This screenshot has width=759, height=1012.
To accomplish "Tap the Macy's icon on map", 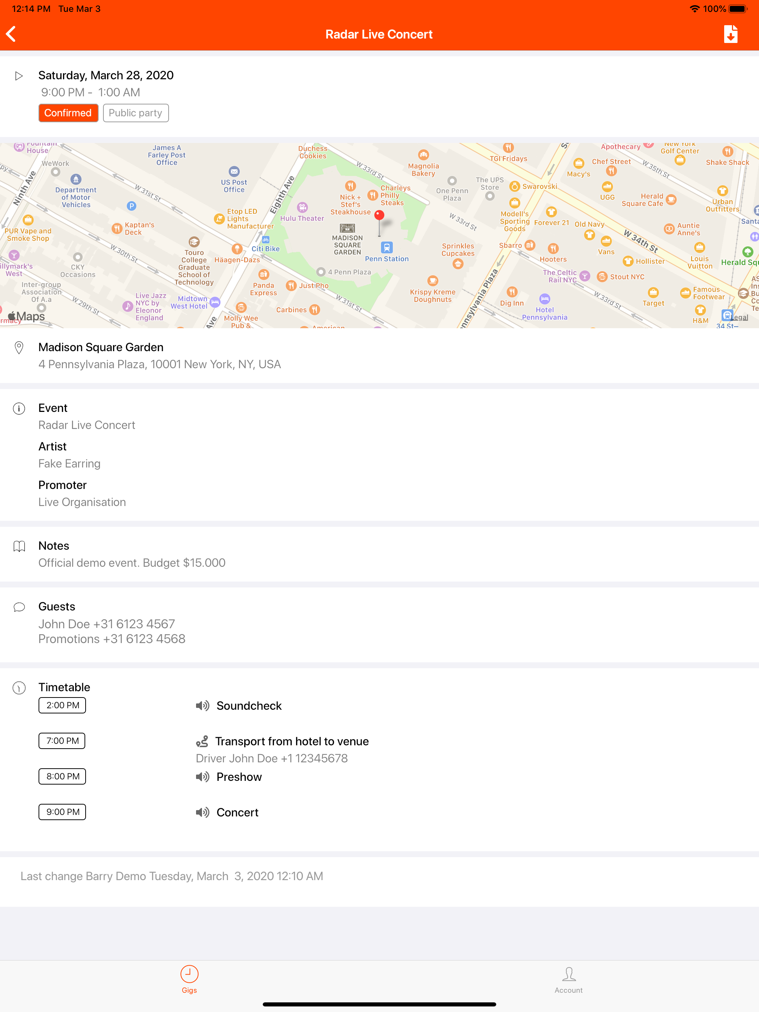I will pos(579,163).
